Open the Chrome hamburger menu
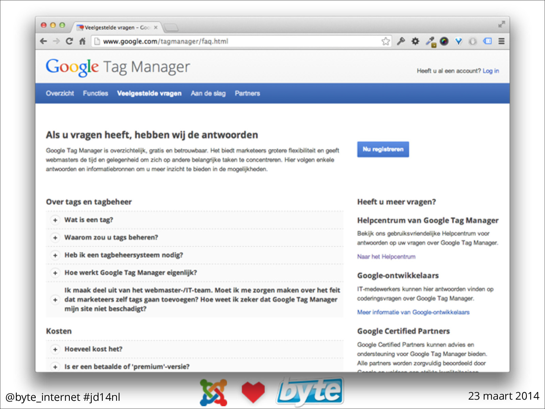The height and width of the screenshot is (409, 545). pos(501,41)
